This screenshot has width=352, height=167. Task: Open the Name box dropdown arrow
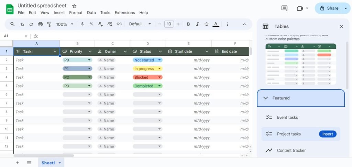[x=26, y=36]
